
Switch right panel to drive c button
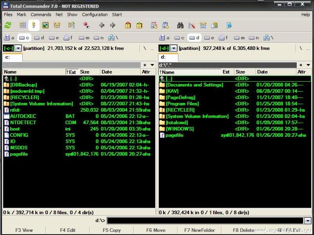tap(179, 38)
